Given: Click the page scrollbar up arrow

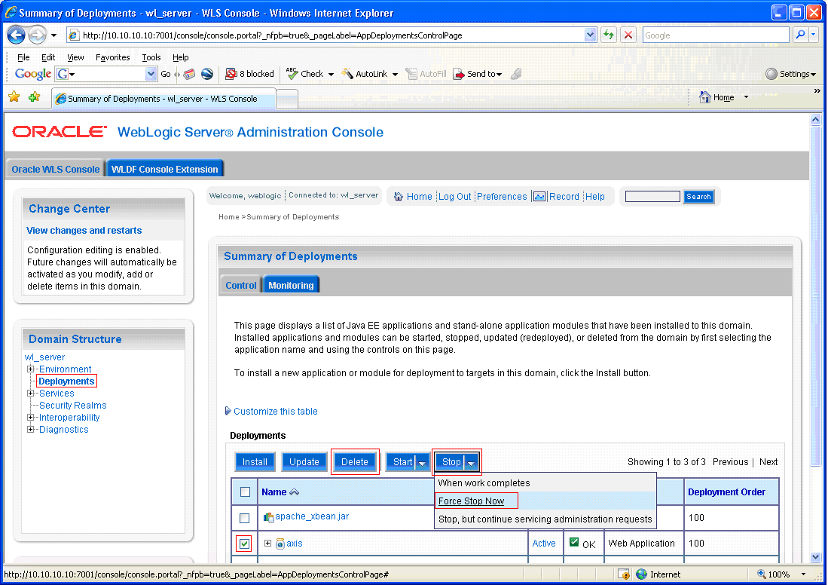Looking at the screenshot, I should pyautogui.click(x=815, y=119).
